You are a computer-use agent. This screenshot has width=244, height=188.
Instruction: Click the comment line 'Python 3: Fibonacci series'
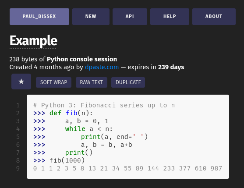click(104, 105)
